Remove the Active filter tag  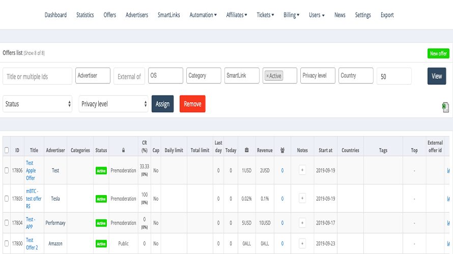[267, 76]
